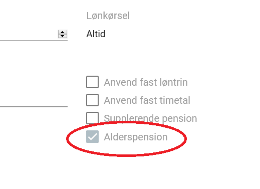
Task: Enable the Anvend fast løntrin checkbox
Action: pyautogui.click(x=92, y=82)
